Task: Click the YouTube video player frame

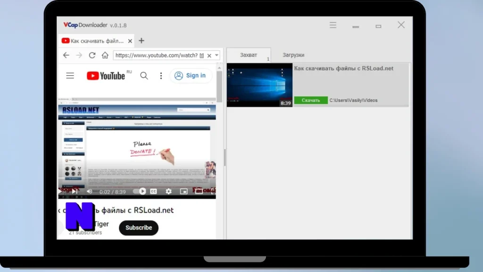Action: 137,148
